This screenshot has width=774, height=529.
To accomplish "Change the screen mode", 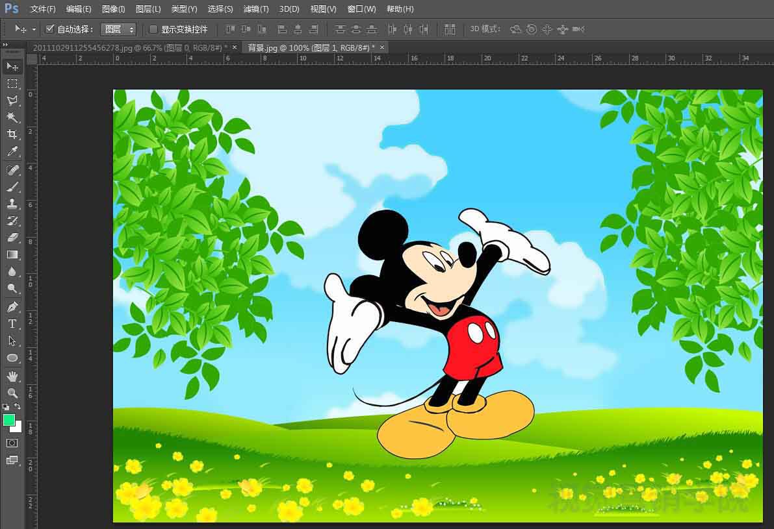I will 12,460.
